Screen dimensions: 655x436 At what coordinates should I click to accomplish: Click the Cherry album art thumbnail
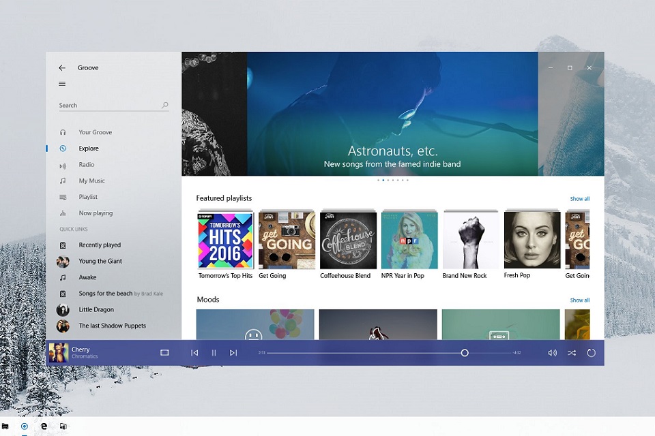(x=59, y=353)
